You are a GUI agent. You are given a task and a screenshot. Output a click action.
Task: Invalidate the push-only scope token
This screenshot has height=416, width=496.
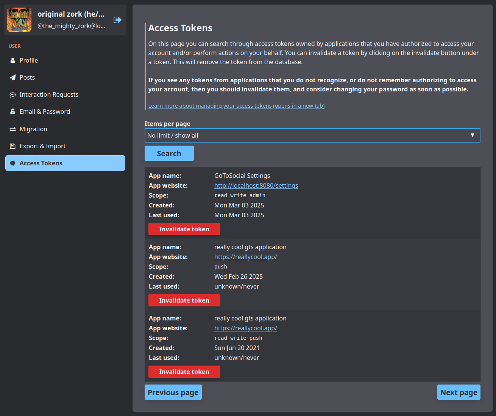click(184, 300)
